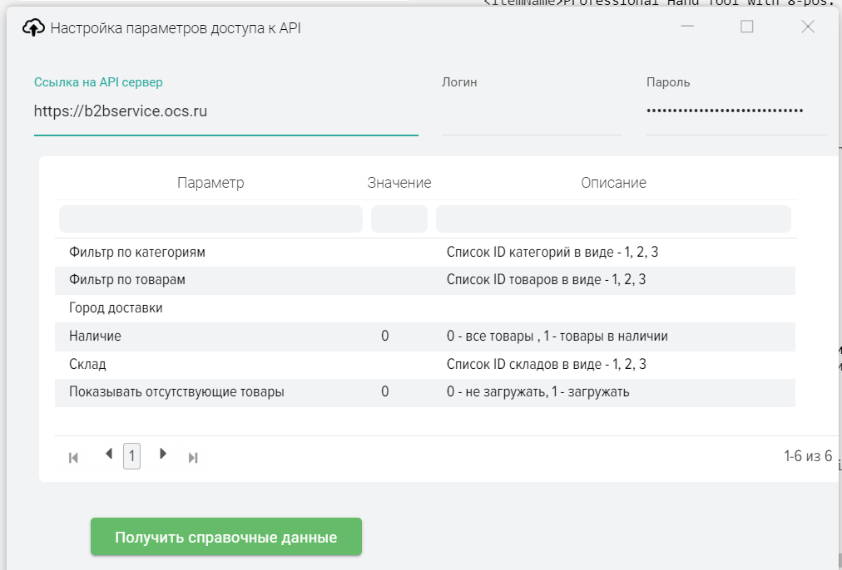Select the Город доставки parameter row

coord(116,308)
